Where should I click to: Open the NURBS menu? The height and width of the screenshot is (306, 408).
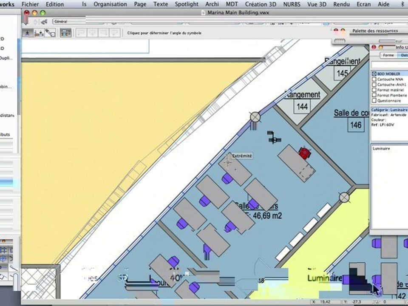coord(292,4)
